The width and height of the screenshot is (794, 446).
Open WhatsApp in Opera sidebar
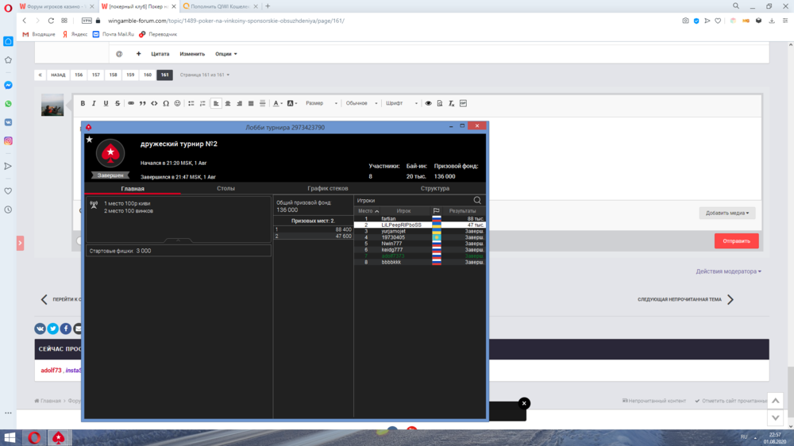8,104
